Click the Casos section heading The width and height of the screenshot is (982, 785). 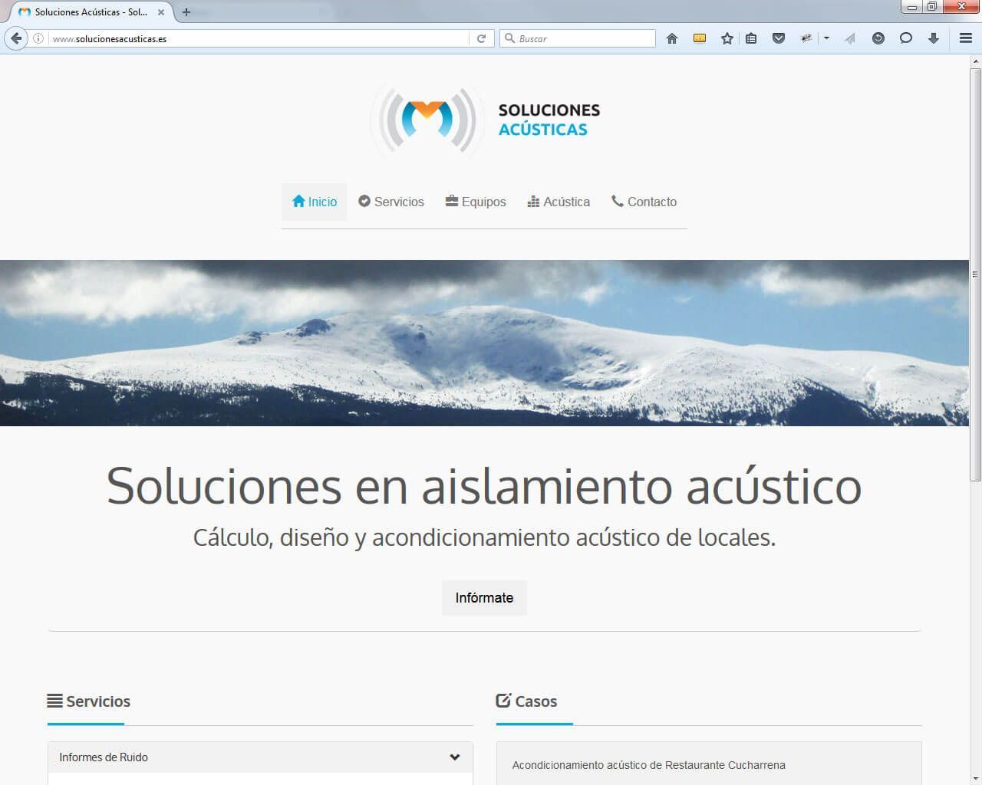point(526,701)
